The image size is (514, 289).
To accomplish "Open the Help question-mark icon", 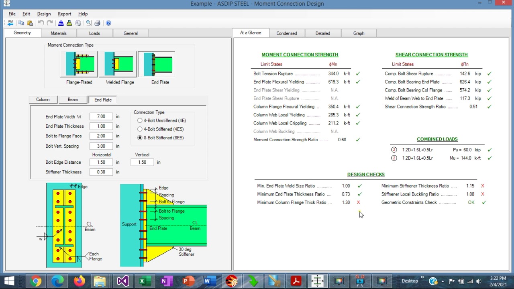I will click(108, 23).
